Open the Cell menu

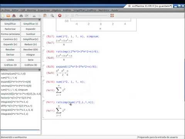[23, 10]
